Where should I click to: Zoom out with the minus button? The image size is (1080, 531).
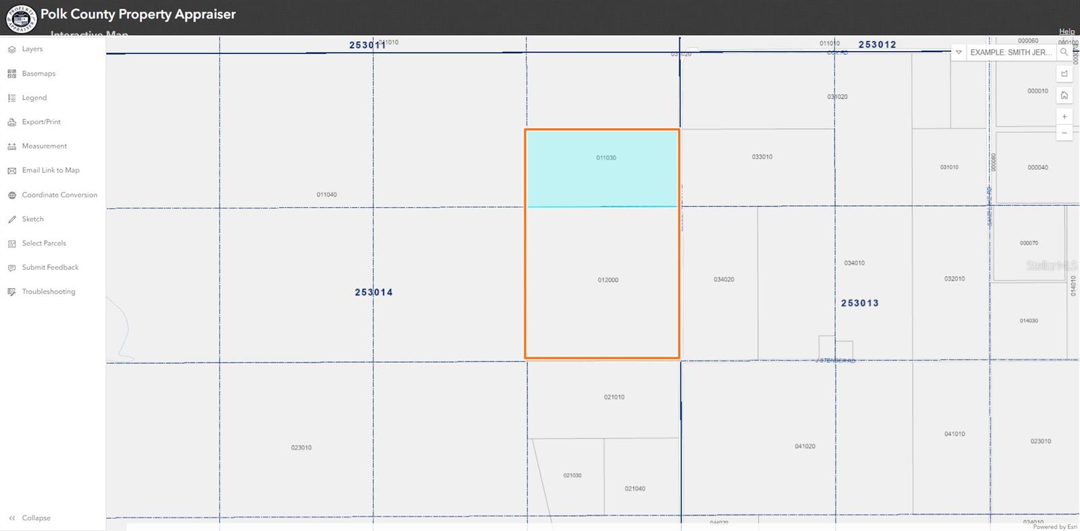1064,133
